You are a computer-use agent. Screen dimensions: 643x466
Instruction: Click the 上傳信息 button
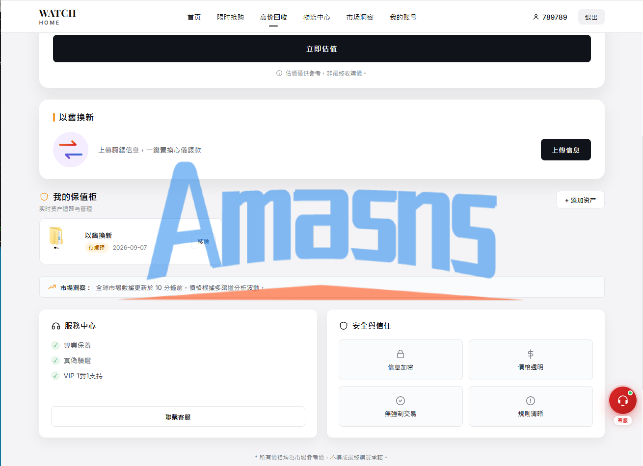click(x=565, y=150)
